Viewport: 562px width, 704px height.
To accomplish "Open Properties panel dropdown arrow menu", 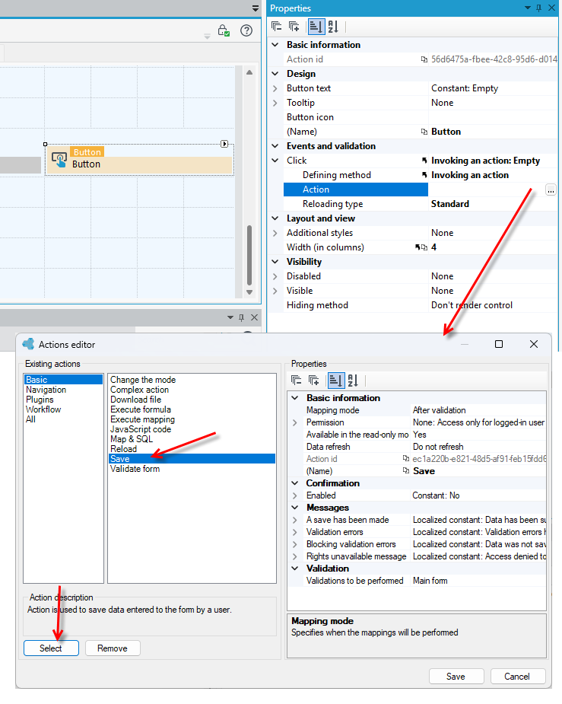I will tap(528, 8).
